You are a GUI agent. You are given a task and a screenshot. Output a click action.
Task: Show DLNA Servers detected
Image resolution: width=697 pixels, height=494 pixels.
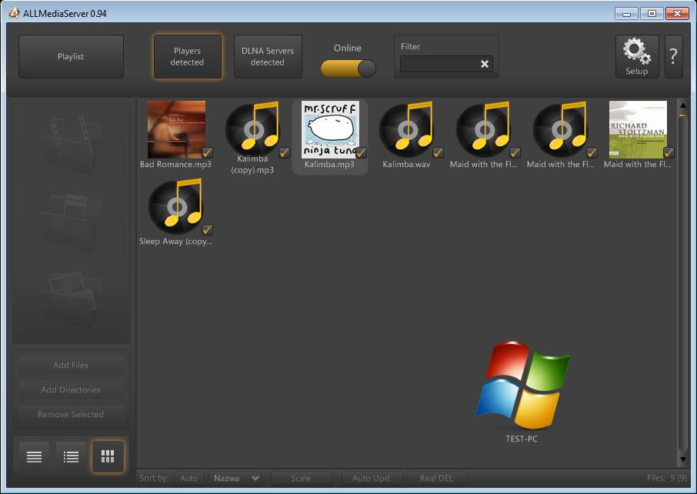point(268,56)
